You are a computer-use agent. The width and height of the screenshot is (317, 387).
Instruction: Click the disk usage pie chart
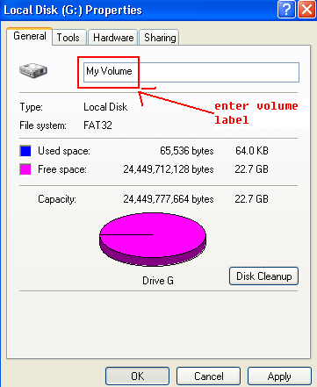pos(153,240)
